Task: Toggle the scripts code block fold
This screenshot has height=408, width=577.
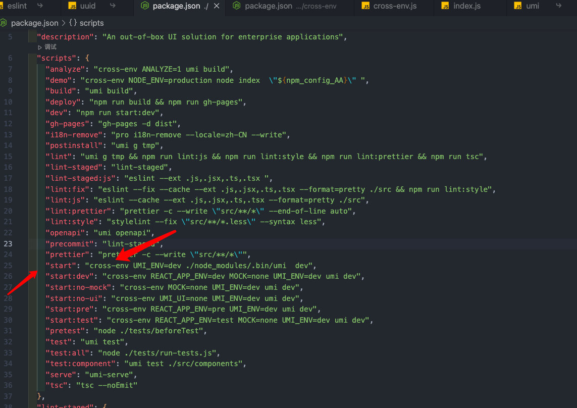Action: point(24,58)
